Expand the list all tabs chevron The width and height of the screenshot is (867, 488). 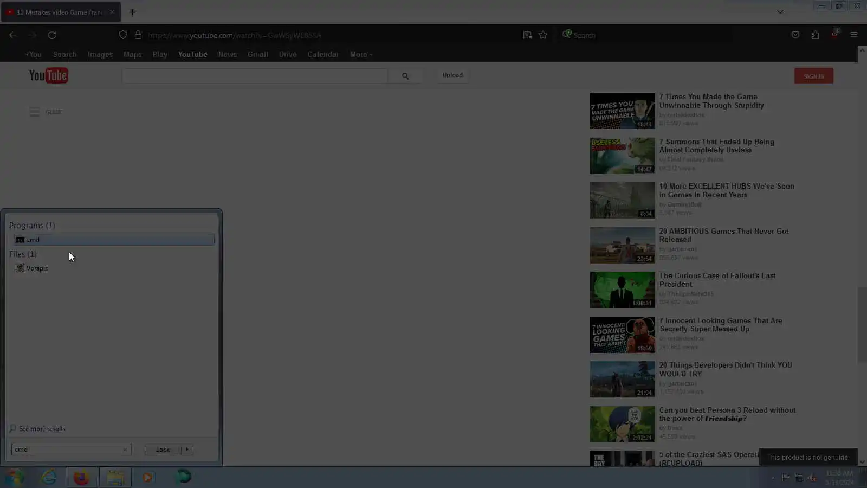(x=780, y=12)
